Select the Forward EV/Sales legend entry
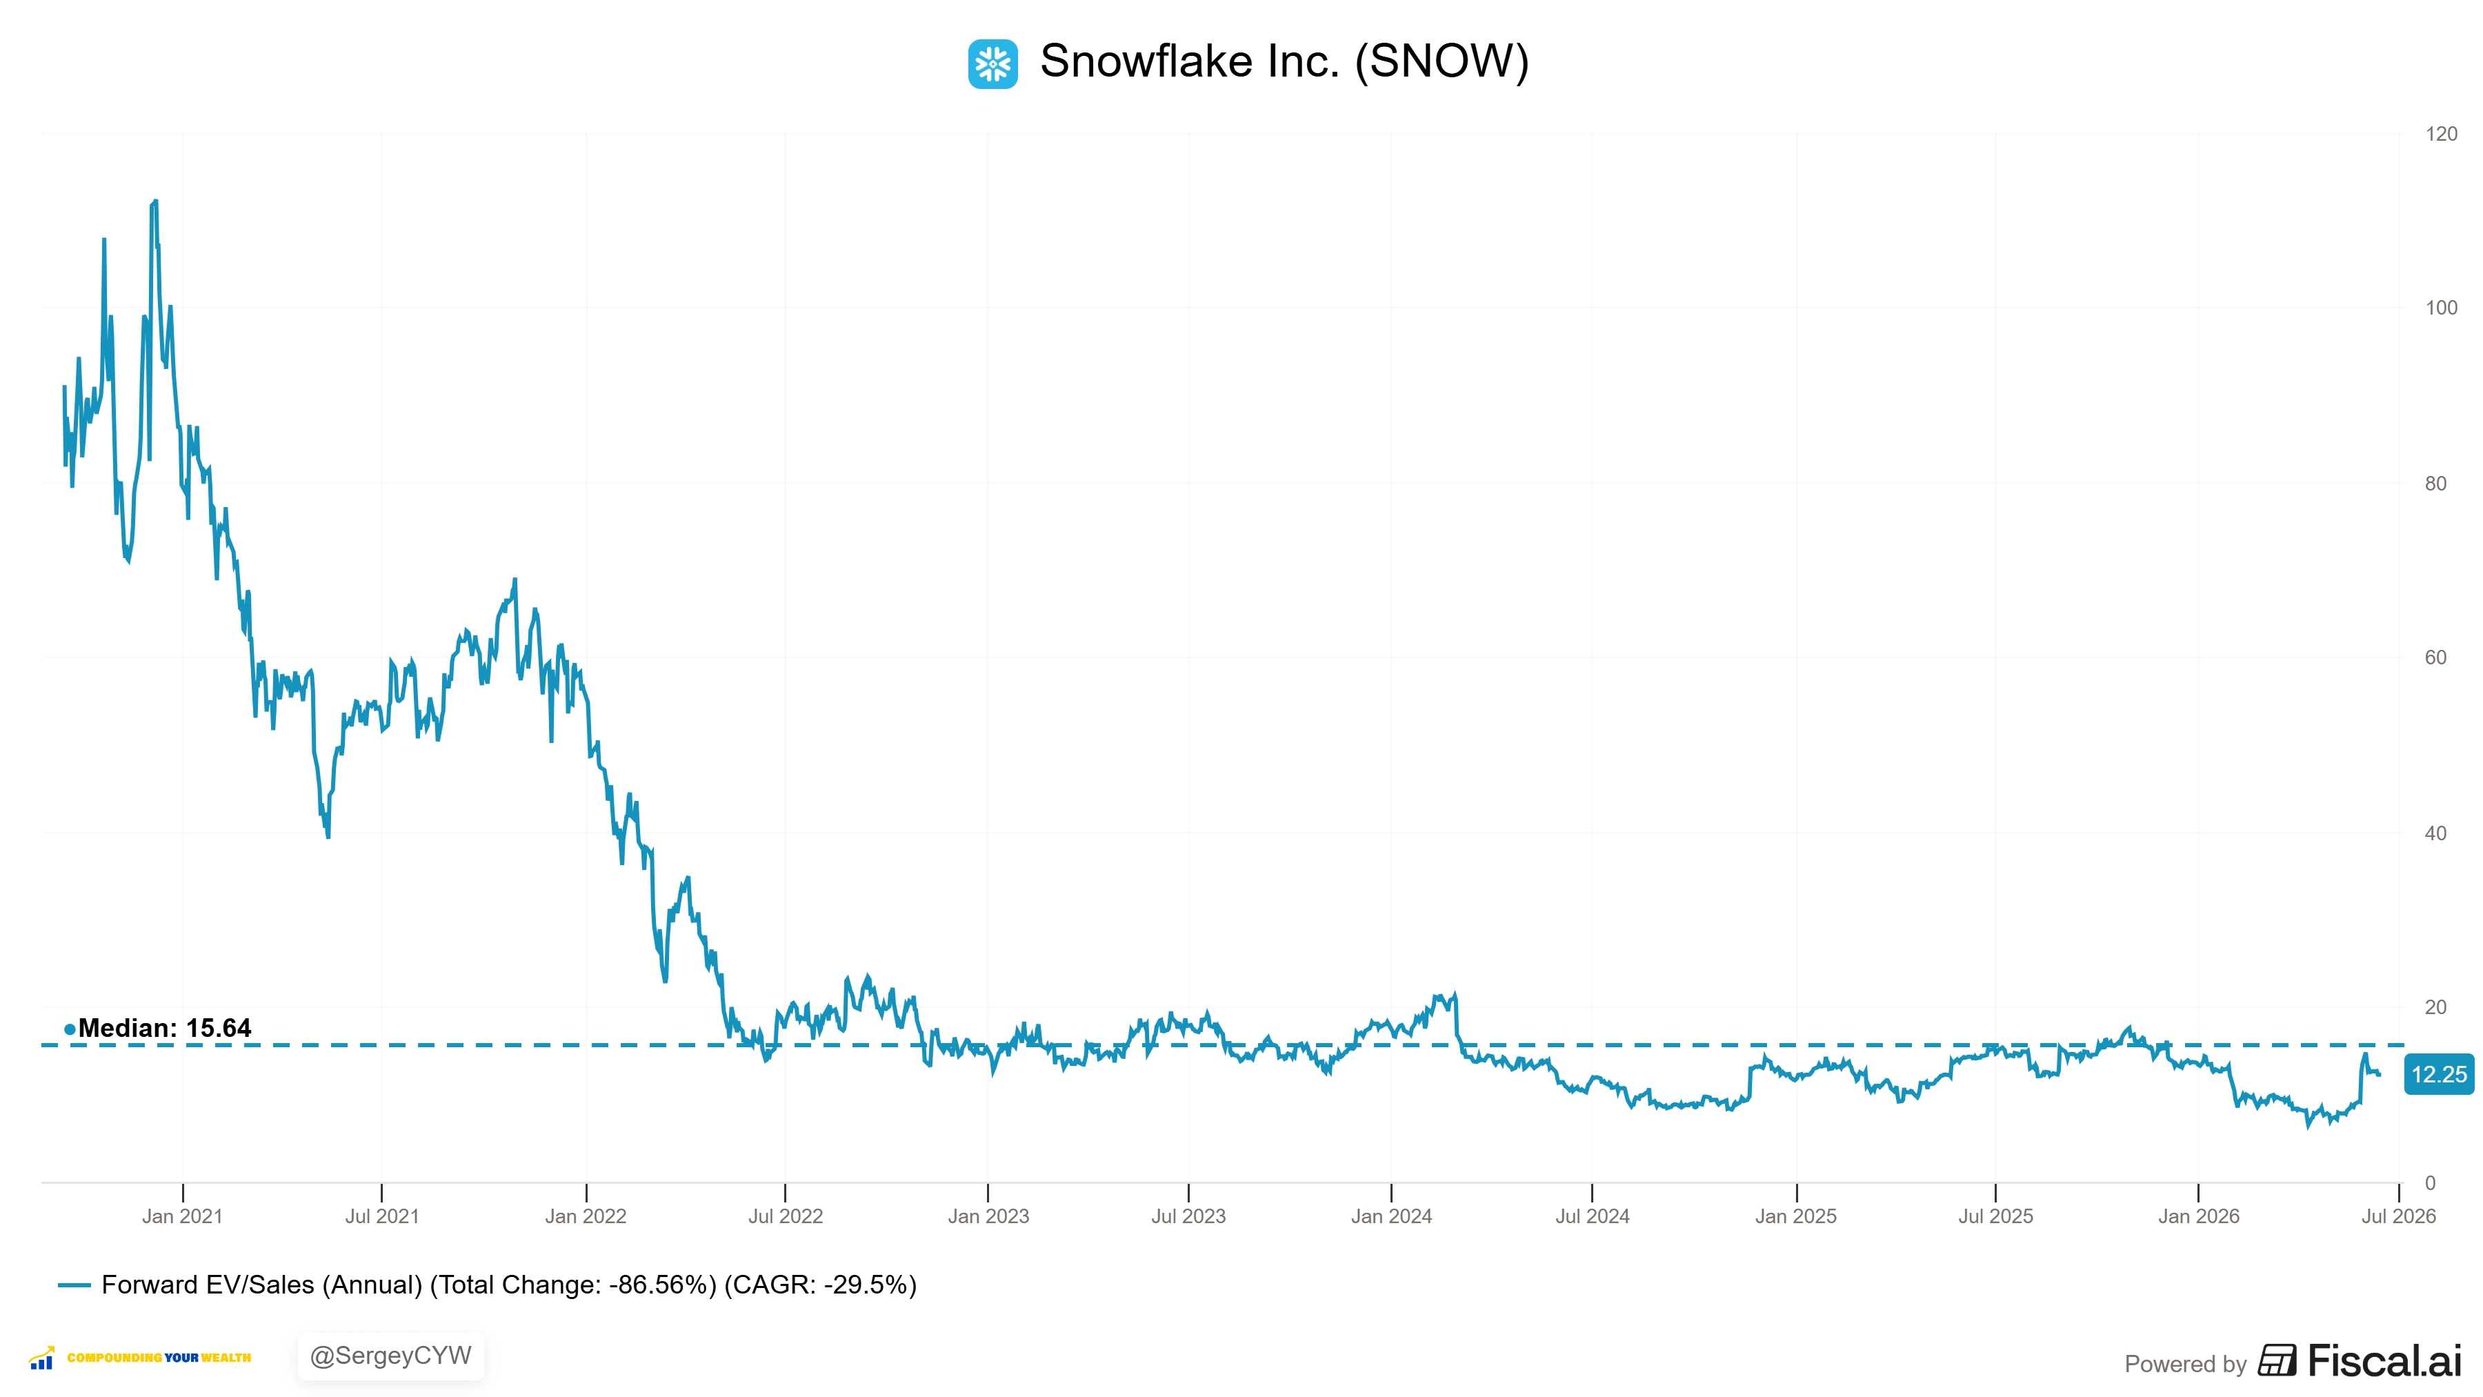 pos(487,1285)
